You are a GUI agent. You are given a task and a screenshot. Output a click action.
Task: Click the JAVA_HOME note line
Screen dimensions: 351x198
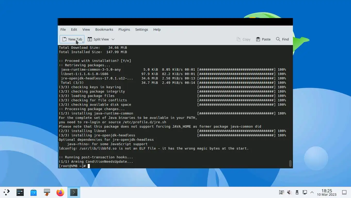click(160, 127)
